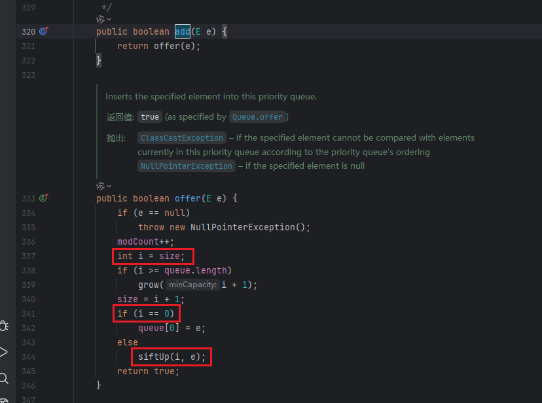Click the true return value tag
Screen dimensions: 542x403
150,117
